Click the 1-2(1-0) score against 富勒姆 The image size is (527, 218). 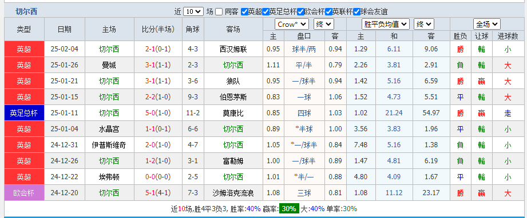(158, 161)
